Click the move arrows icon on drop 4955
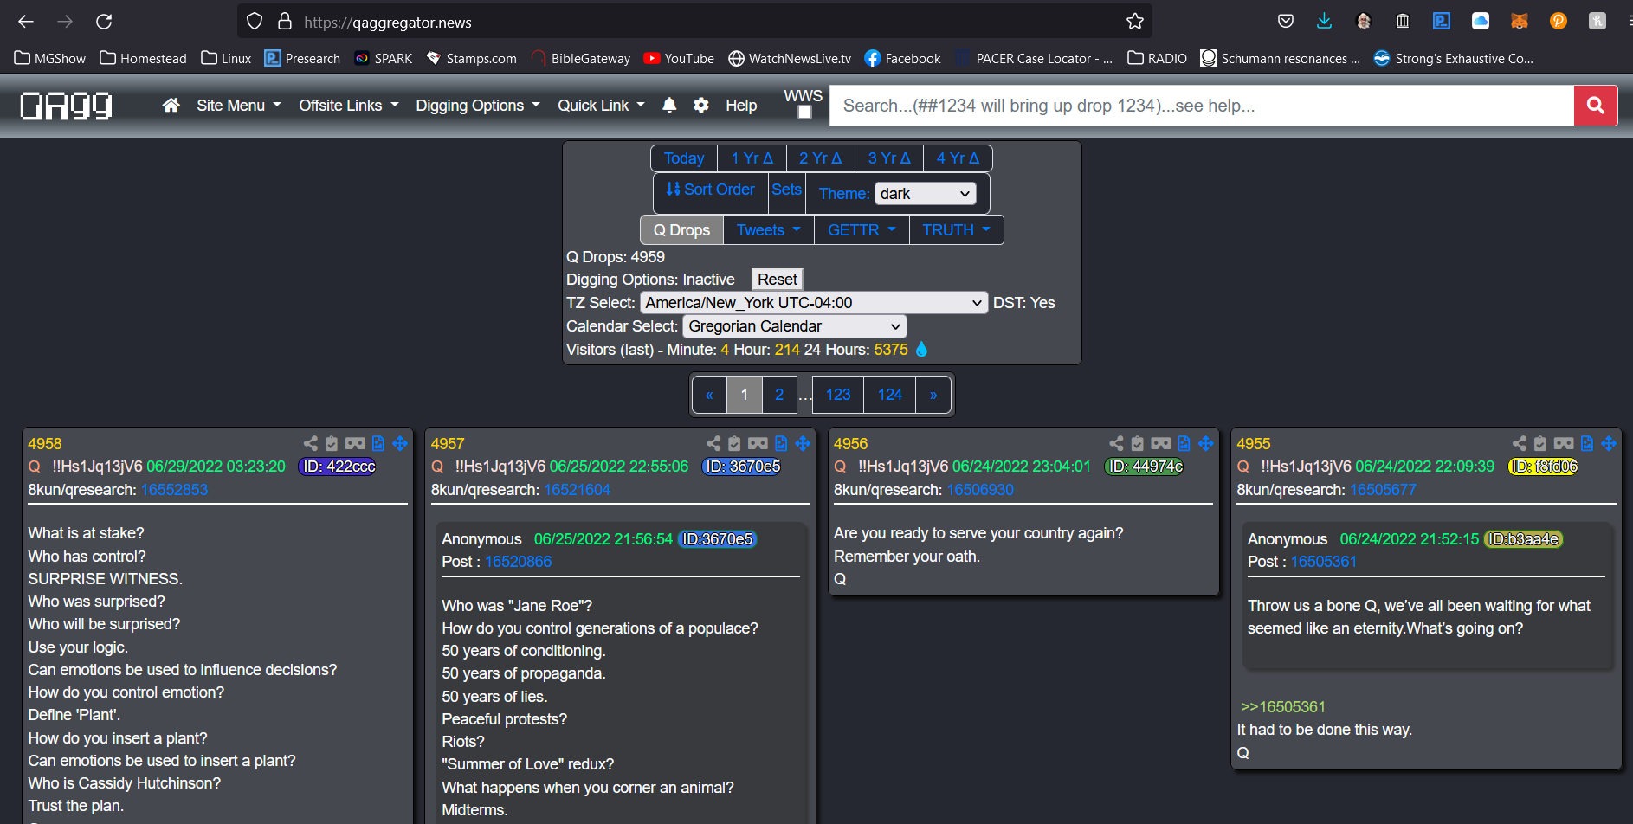The width and height of the screenshot is (1633, 824). 1609,443
